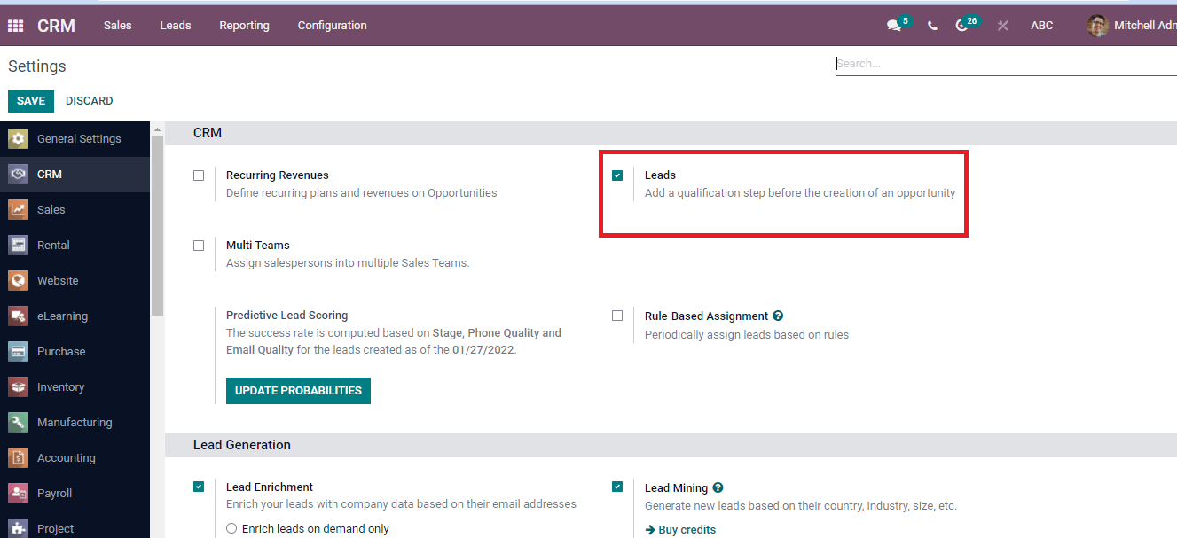Viewport: 1177px width, 538px height.
Task: Click the settings Search field
Action: click(x=1002, y=64)
